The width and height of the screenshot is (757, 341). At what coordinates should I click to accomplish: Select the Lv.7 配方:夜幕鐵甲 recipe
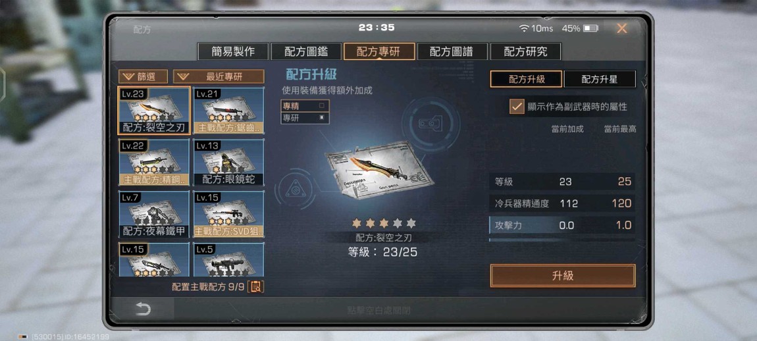(x=154, y=215)
